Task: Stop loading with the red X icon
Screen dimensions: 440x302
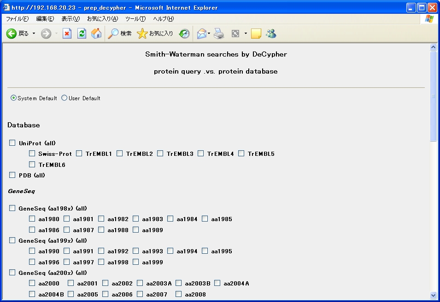Action: tap(67, 34)
